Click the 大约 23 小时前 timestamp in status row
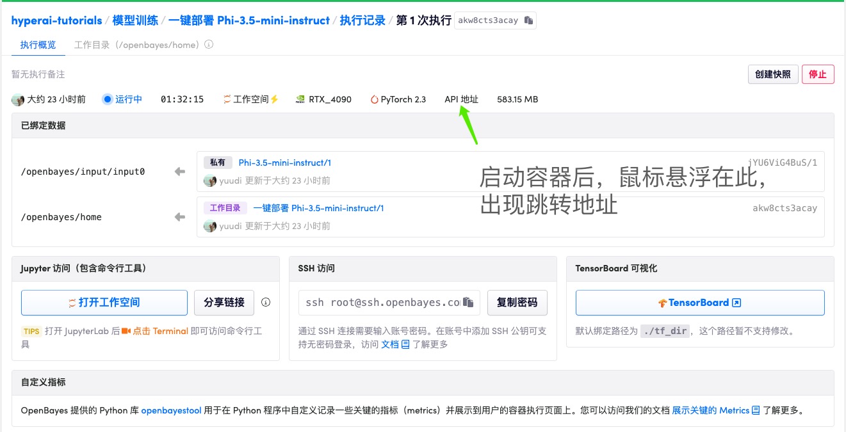The width and height of the screenshot is (846, 432). [56, 99]
